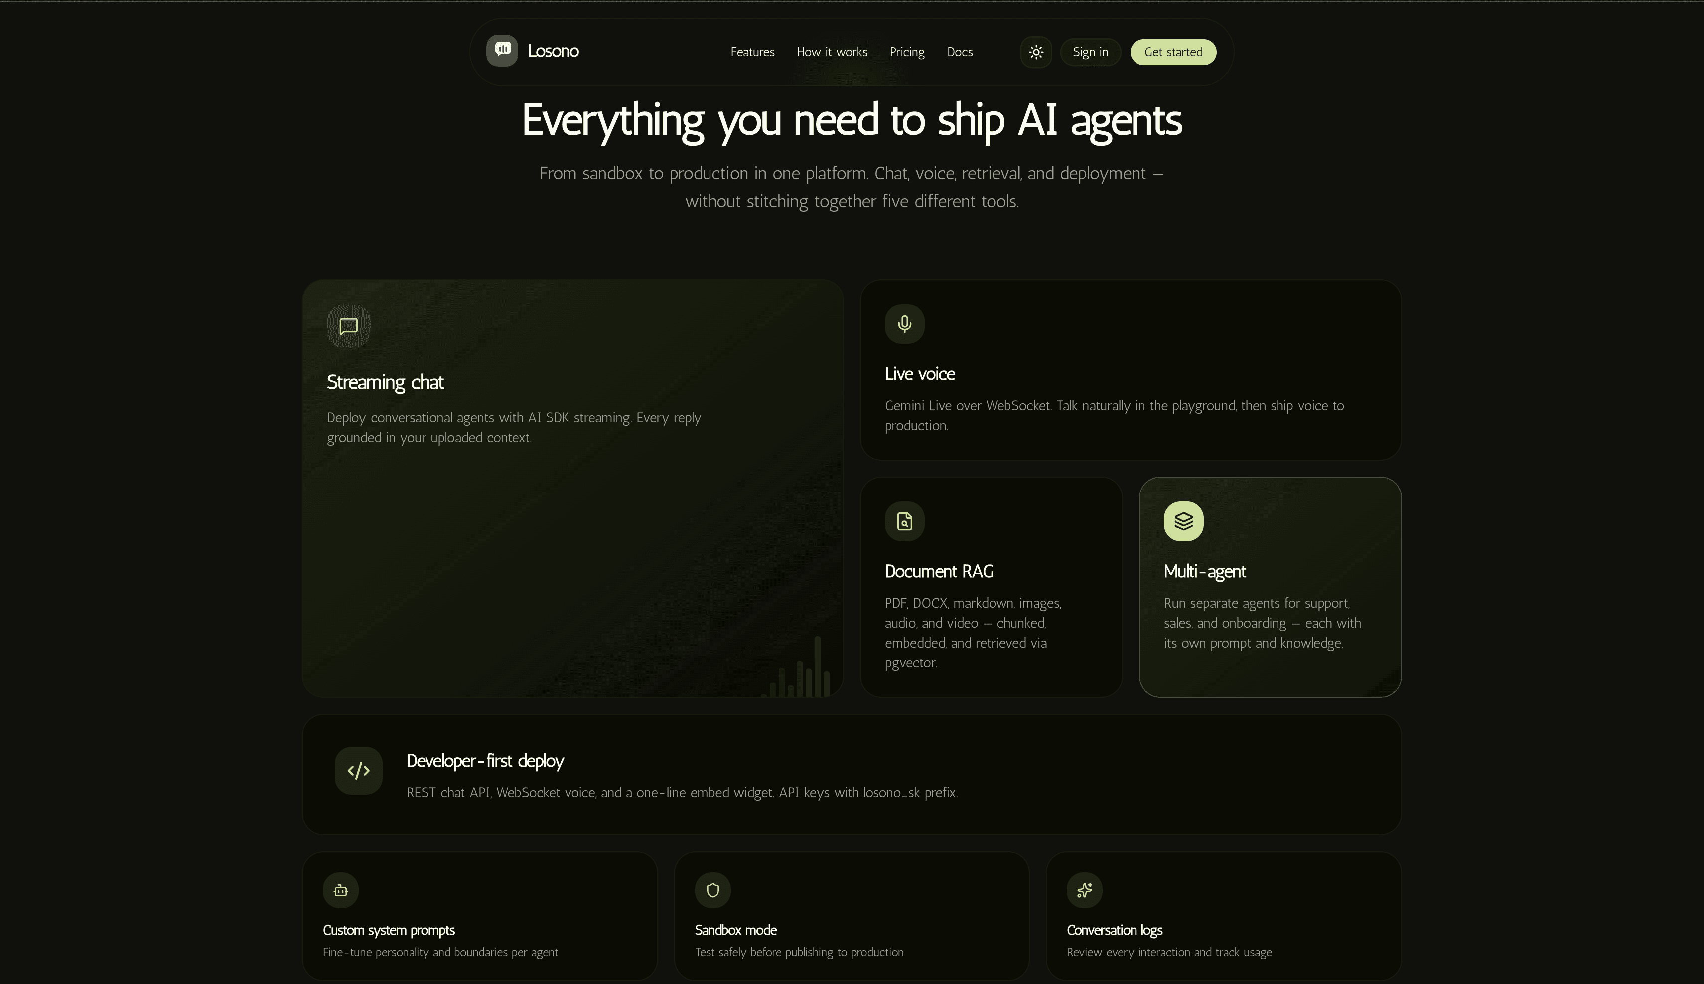Click the Multi-agent layers icon

pyautogui.click(x=1183, y=521)
